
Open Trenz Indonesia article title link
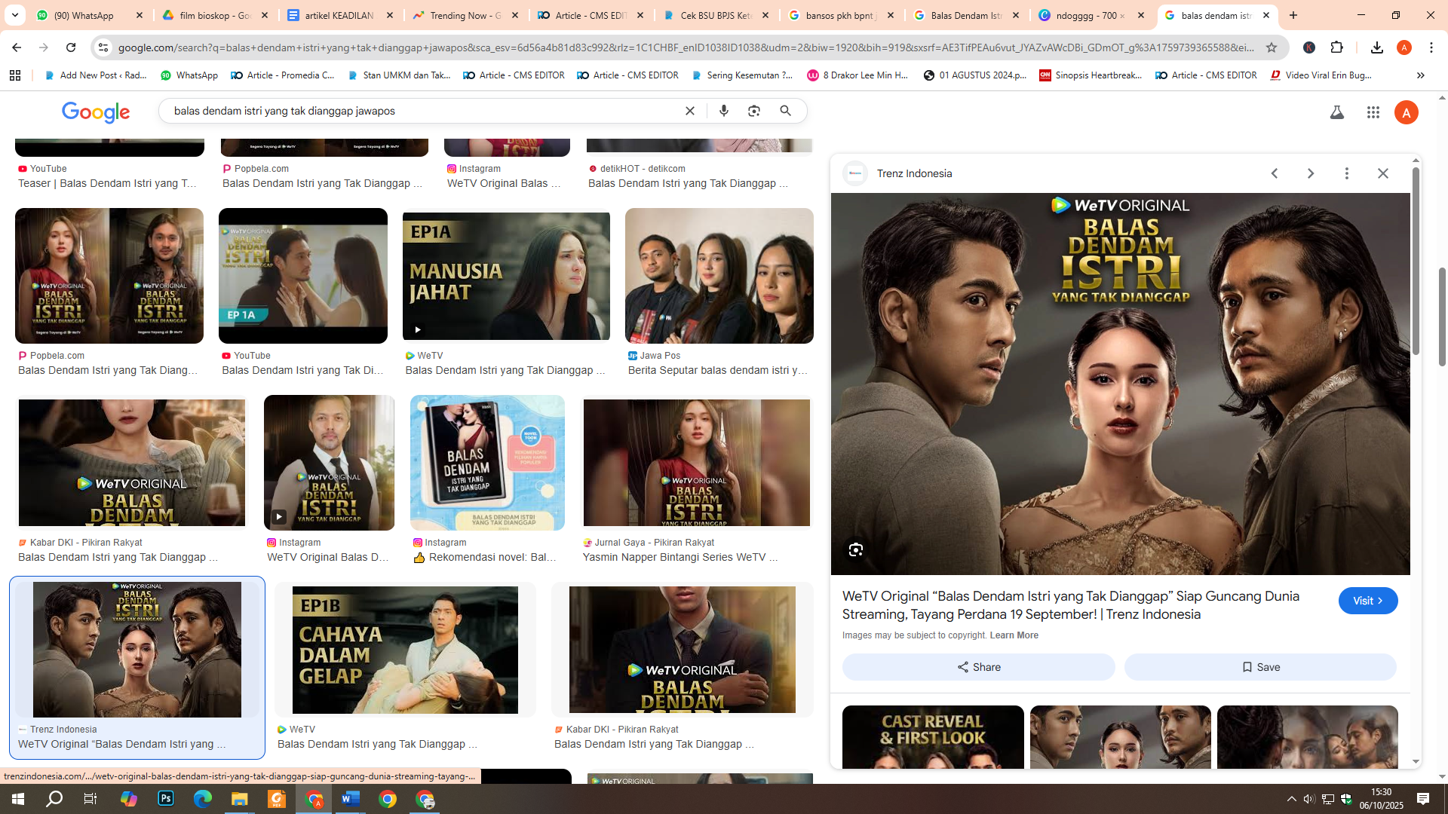point(1071,605)
